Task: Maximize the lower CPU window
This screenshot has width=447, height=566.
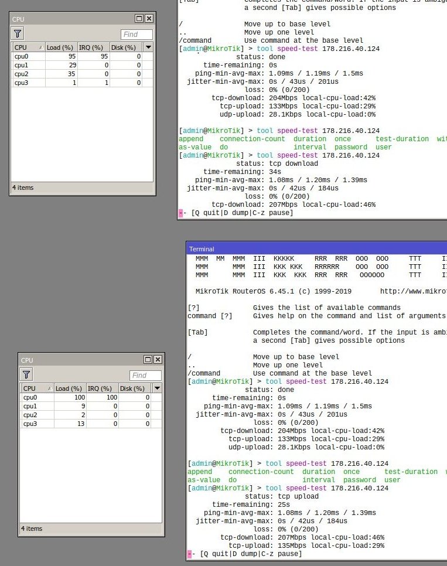Action: click(x=148, y=360)
